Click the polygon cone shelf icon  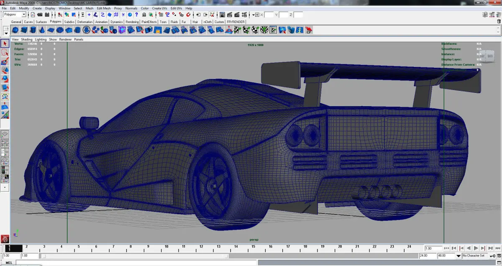42,30
